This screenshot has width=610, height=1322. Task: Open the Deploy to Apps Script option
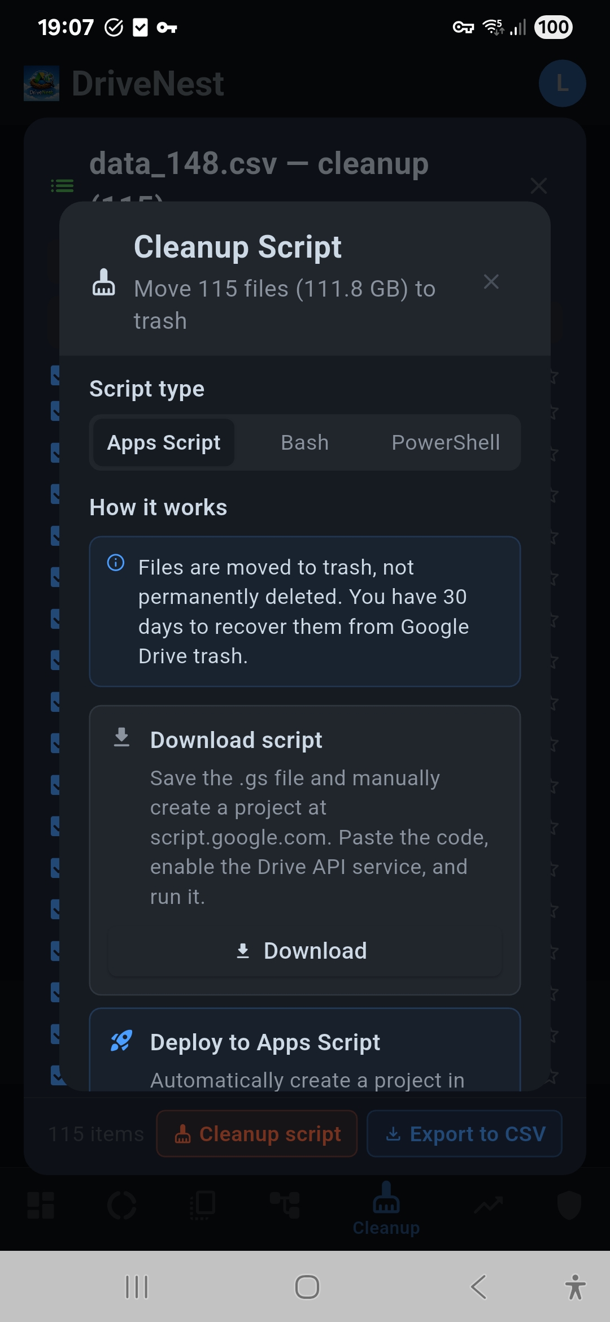click(305, 1050)
